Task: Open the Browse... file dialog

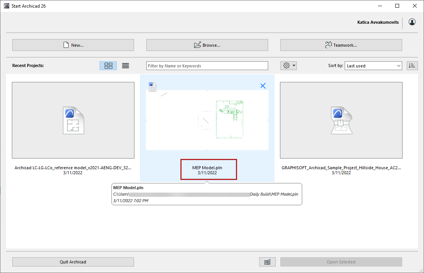Action: click(207, 45)
